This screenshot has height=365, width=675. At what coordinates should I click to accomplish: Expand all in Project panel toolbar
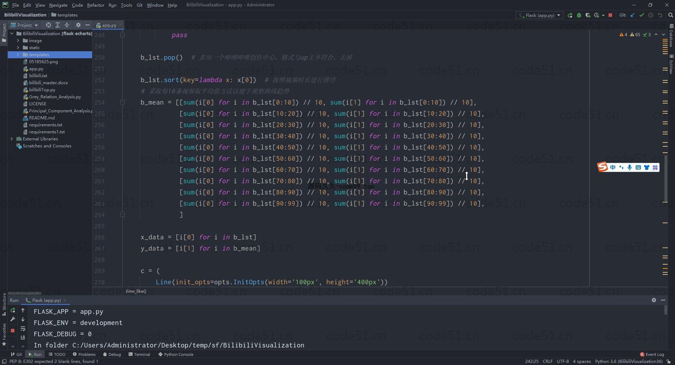coord(58,25)
